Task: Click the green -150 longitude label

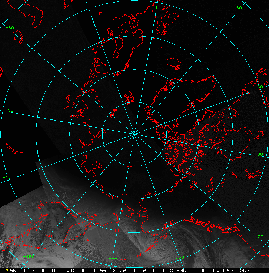Action: pyautogui.click(x=29, y=257)
